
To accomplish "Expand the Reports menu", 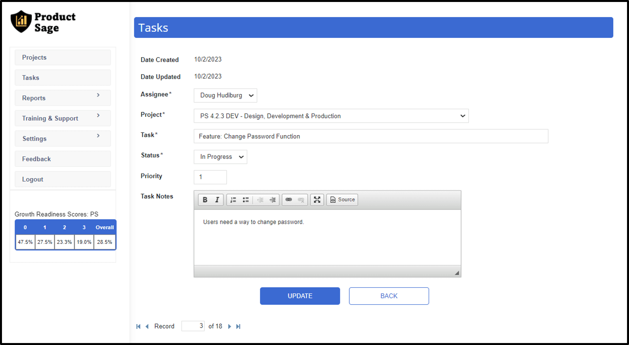I will coord(63,98).
